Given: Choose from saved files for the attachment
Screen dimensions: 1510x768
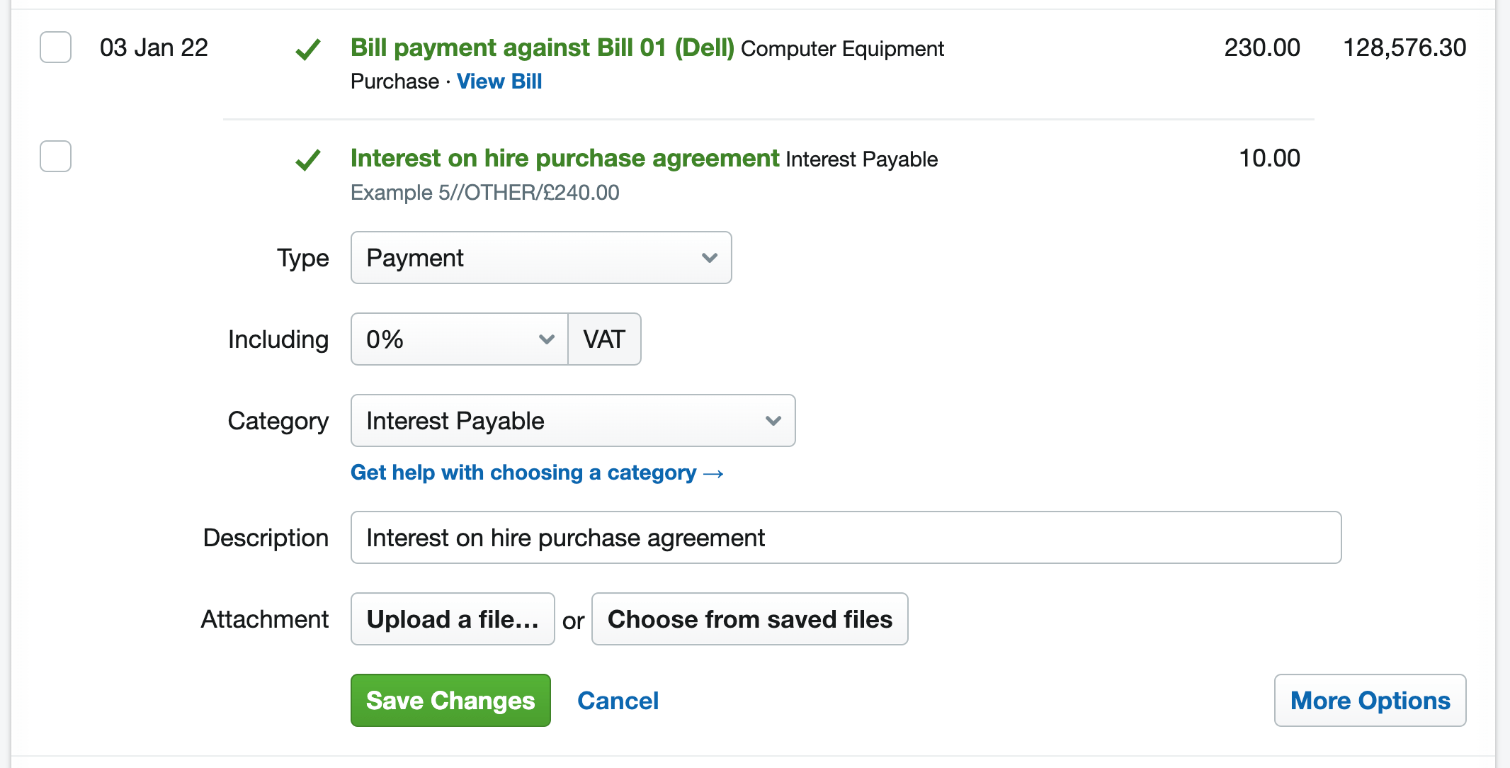Looking at the screenshot, I should [749, 619].
